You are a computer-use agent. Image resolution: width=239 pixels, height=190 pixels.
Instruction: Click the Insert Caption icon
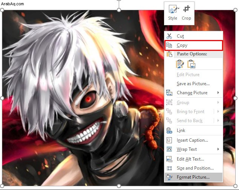pos(169,140)
